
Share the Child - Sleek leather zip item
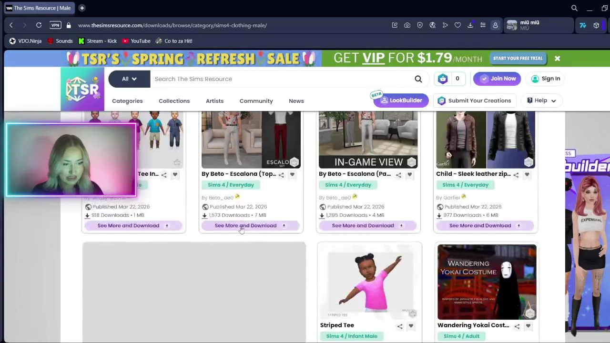[x=516, y=175]
